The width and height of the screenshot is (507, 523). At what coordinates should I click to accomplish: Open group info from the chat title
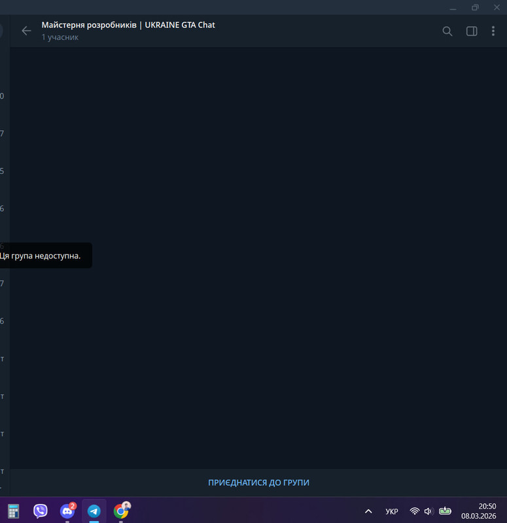(x=128, y=25)
